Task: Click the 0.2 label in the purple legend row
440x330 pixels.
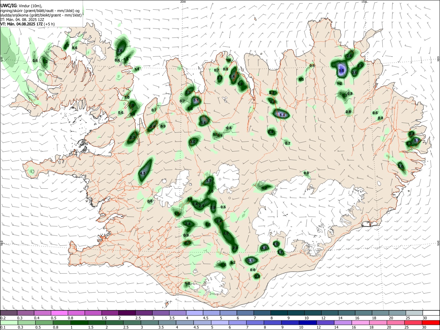Action: point(3,318)
